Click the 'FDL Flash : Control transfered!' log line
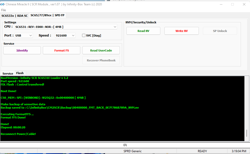This screenshot has height=154, width=250. coord(22,84)
